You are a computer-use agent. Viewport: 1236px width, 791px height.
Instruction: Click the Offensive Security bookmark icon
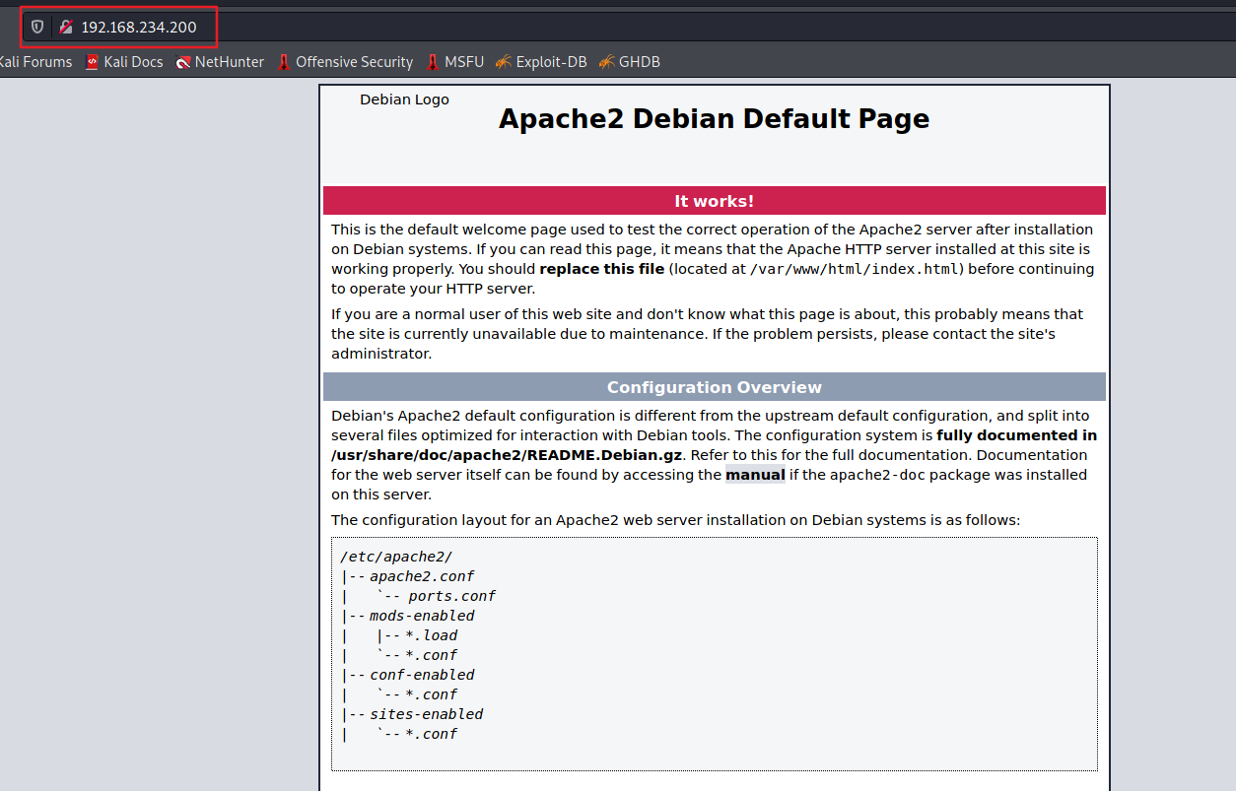pyautogui.click(x=284, y=62)
